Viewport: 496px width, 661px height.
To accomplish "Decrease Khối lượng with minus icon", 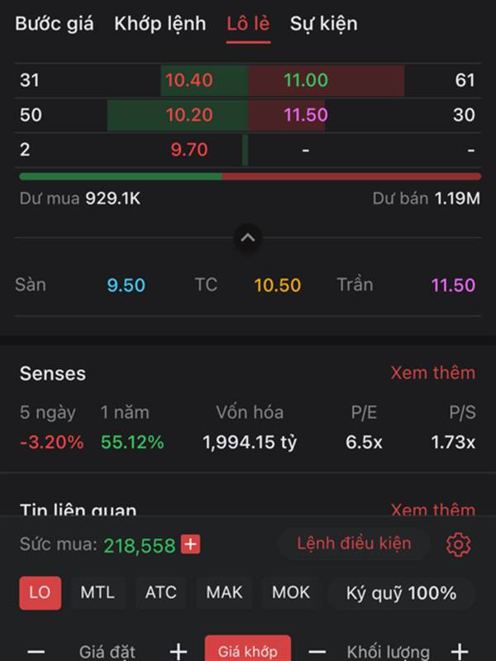I will 317,651.
